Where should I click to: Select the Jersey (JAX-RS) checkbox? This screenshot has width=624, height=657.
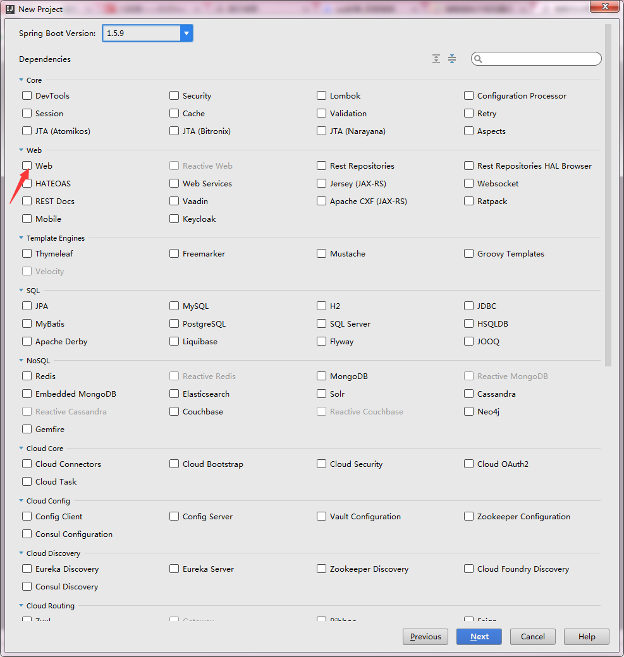point(321,183)
